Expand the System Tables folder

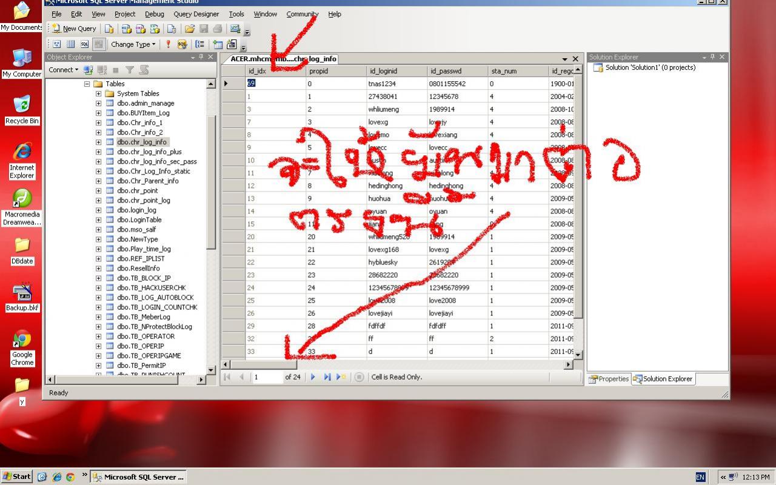click(98, 93)
